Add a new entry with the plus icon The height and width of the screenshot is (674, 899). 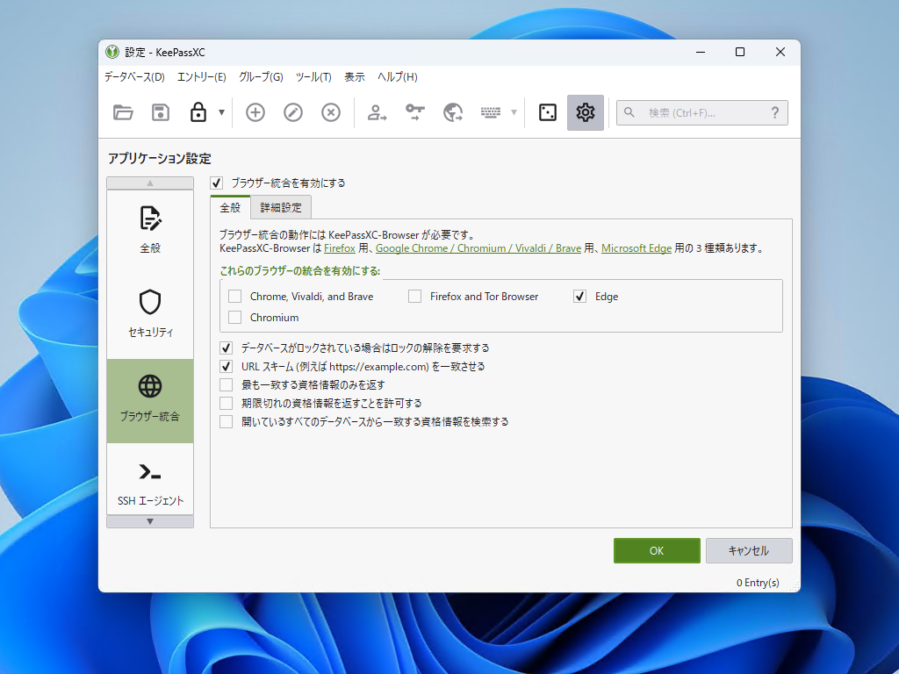click(x=255, y=112)
